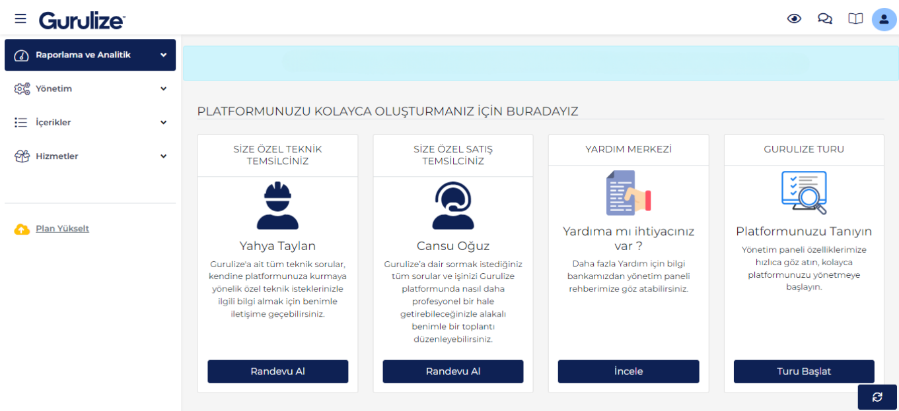Click the YARDIM MERKEZİ card title

pos(628,150)
